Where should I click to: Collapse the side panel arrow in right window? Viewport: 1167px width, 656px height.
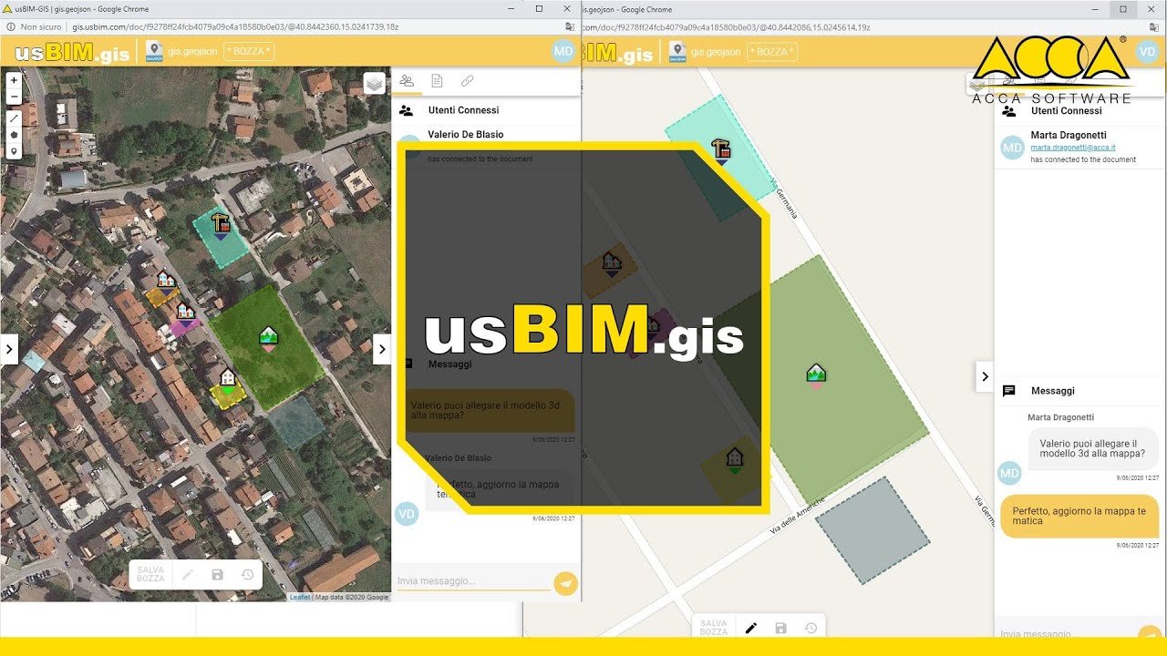[x=985, y=375]
